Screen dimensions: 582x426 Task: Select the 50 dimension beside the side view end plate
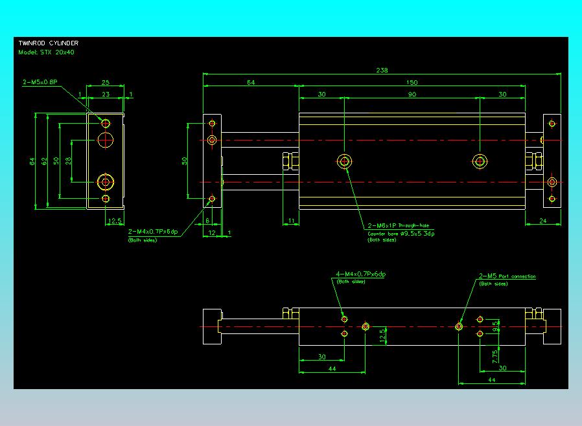coord(185,161)
